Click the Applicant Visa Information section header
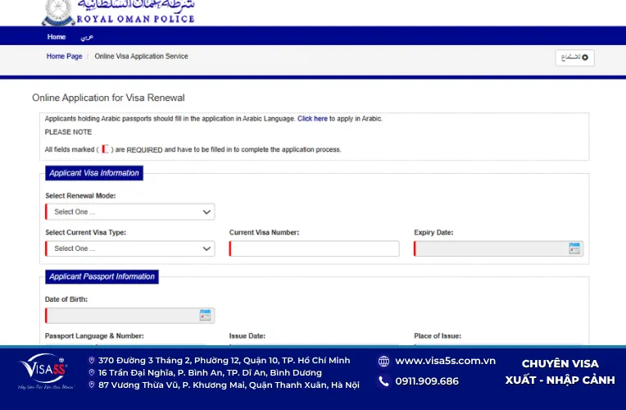Viewport: 626px width, 410px height. (94, 173)
